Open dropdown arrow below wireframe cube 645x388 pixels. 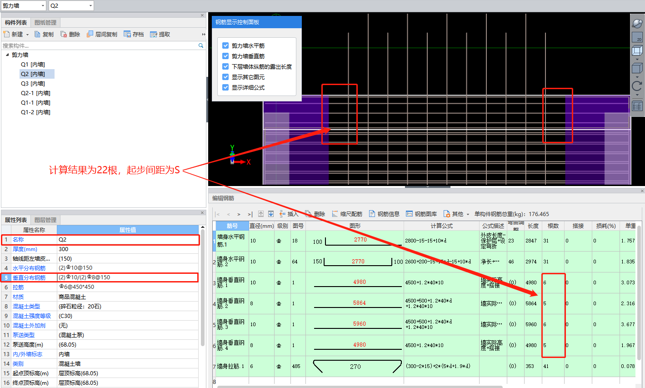click(x=637, y=60)
